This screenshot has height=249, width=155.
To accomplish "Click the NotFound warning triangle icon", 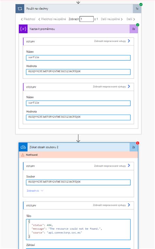I will (x=23, y=155).
